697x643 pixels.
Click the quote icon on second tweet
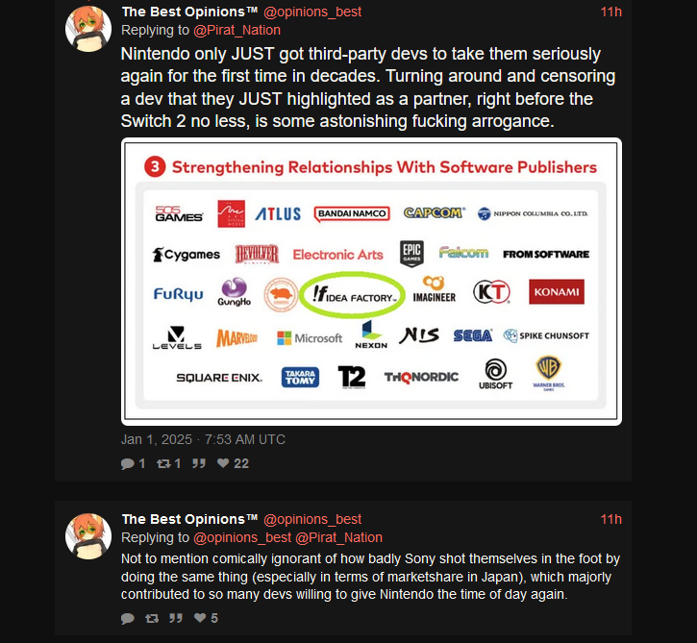[x=176, y=618]
